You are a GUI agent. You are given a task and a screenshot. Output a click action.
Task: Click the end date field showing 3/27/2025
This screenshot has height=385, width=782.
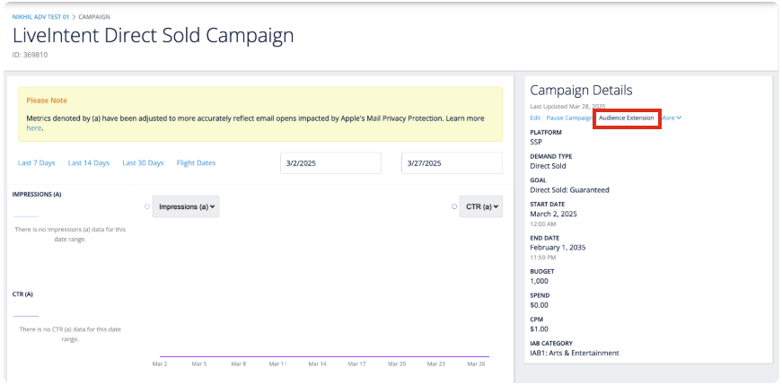452,163
